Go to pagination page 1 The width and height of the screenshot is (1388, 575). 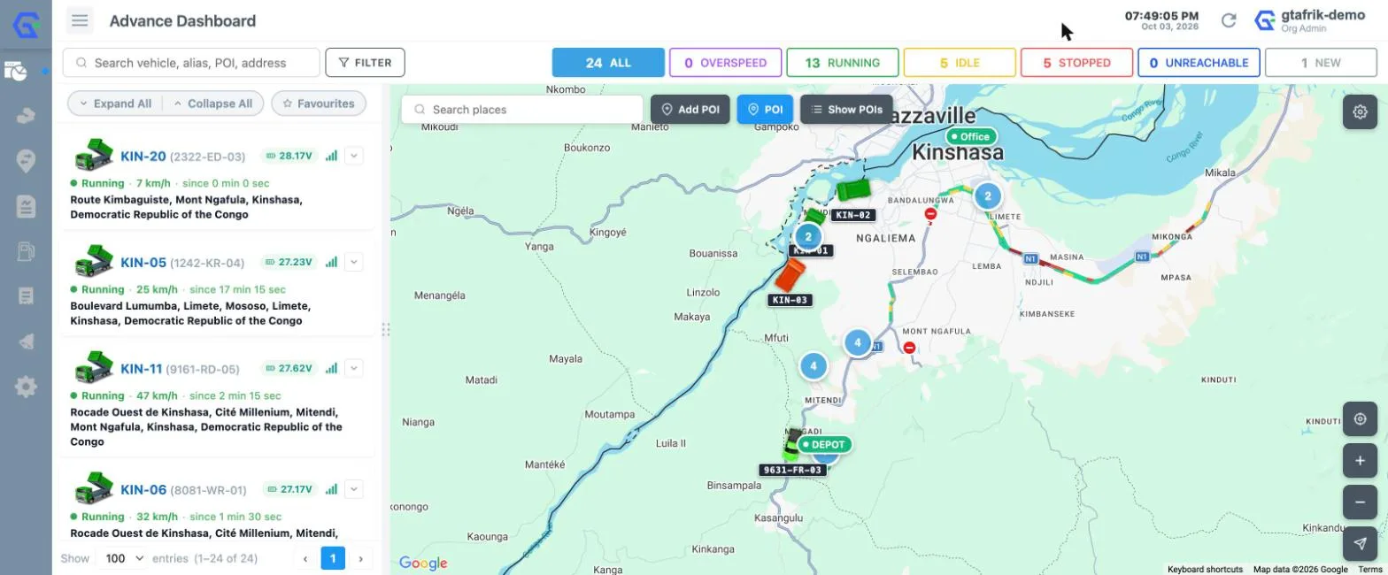click(x=333, y=558)
